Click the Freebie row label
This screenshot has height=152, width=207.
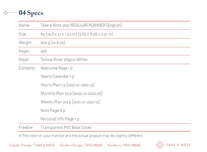[x=26, y=128]
